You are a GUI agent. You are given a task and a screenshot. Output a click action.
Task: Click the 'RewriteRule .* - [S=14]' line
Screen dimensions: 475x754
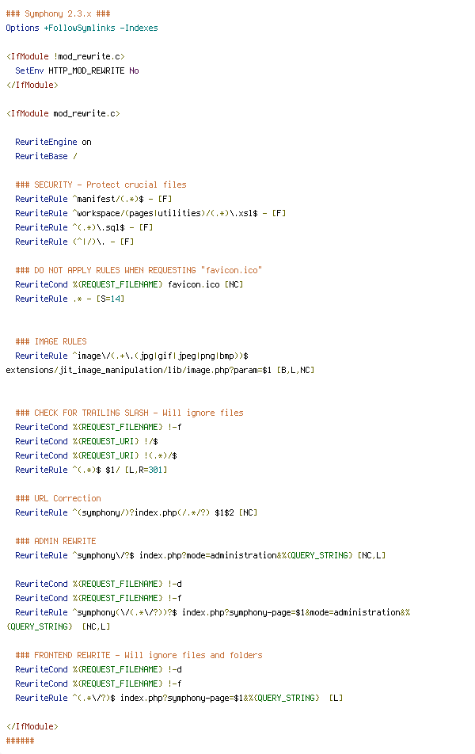[x=70, y=299]
